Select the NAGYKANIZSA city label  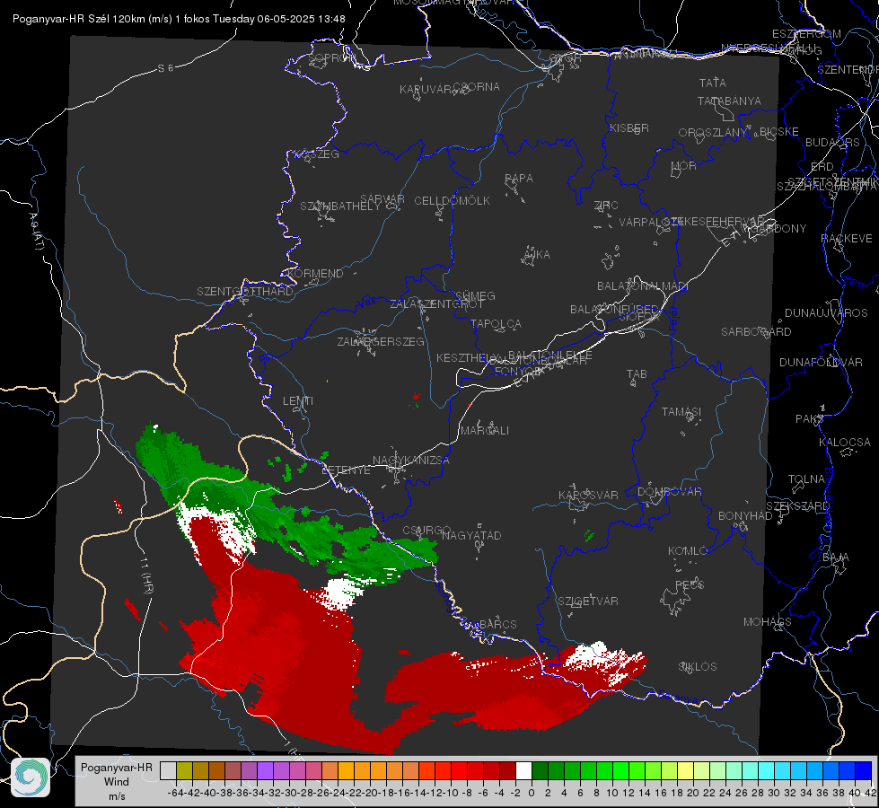[x=411, y=461]
